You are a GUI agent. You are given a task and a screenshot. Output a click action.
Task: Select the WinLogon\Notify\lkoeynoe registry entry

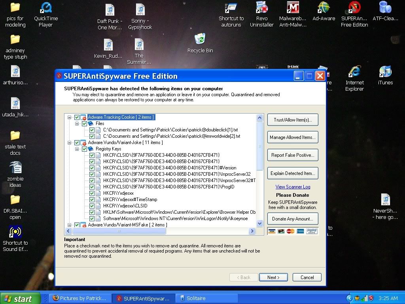click(x=175, y=218)
